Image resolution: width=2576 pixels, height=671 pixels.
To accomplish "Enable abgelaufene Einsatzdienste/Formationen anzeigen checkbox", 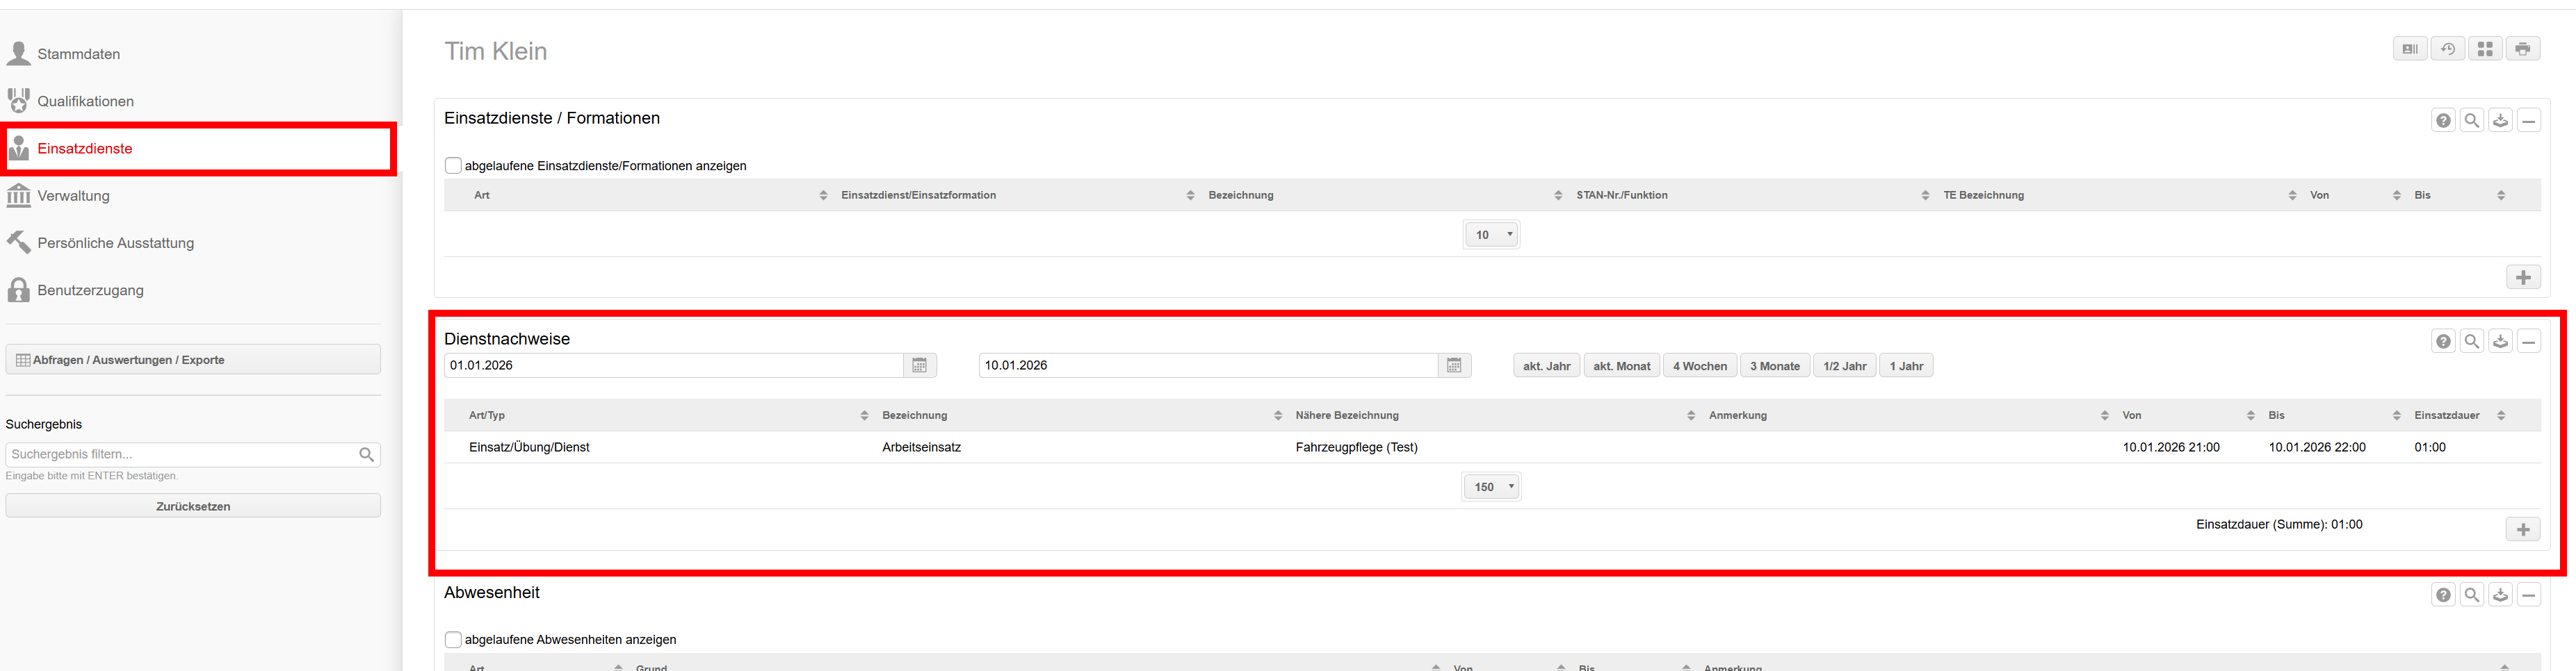I will click(453, 166).
